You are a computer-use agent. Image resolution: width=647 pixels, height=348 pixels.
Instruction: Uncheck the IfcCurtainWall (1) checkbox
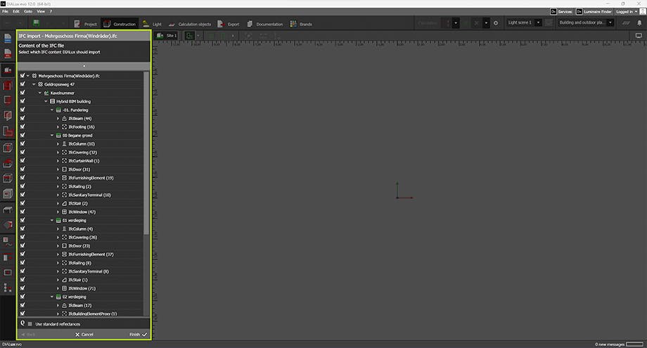click(23, 160)
